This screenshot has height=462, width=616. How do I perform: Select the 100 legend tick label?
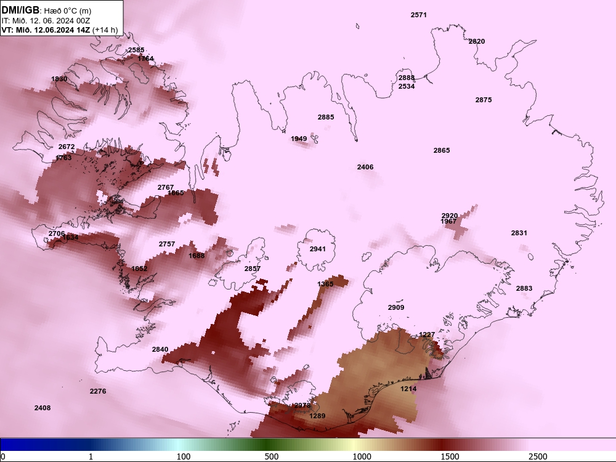[184, 456]
